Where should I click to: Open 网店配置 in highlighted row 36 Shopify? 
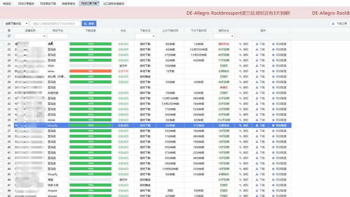tap(279, 126)
